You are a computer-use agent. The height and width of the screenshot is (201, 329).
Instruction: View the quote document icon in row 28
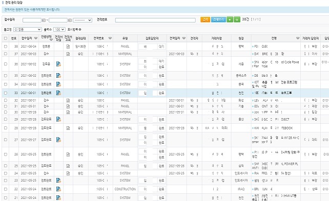[x=68, y=128]
